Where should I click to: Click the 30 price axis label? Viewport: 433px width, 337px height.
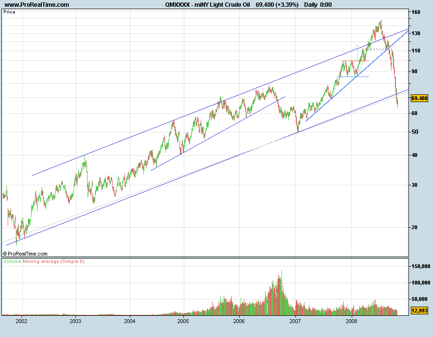tap(415, 185)
